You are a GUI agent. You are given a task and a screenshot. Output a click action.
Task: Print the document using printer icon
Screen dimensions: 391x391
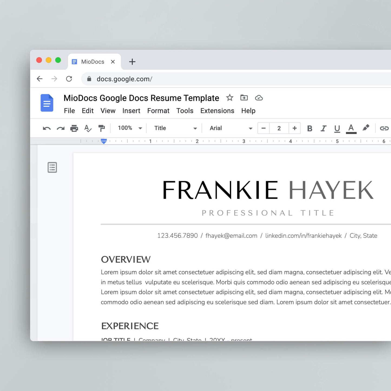pos(74,128)
